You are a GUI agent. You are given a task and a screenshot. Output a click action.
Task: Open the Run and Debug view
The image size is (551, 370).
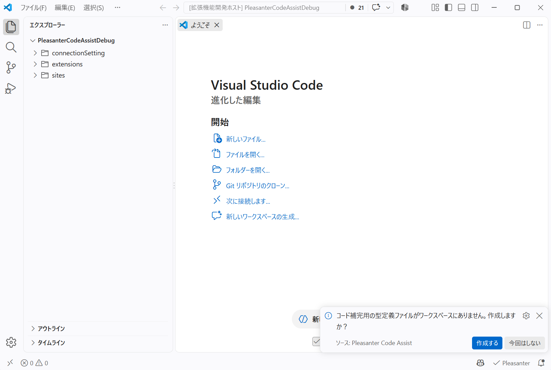click(x=11, y=88)
